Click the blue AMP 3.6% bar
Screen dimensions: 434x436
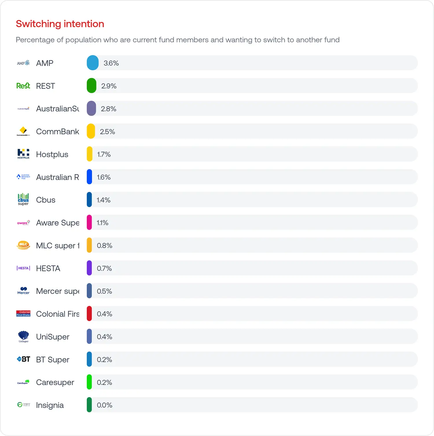pyautogui.click(x=93, y=63)
